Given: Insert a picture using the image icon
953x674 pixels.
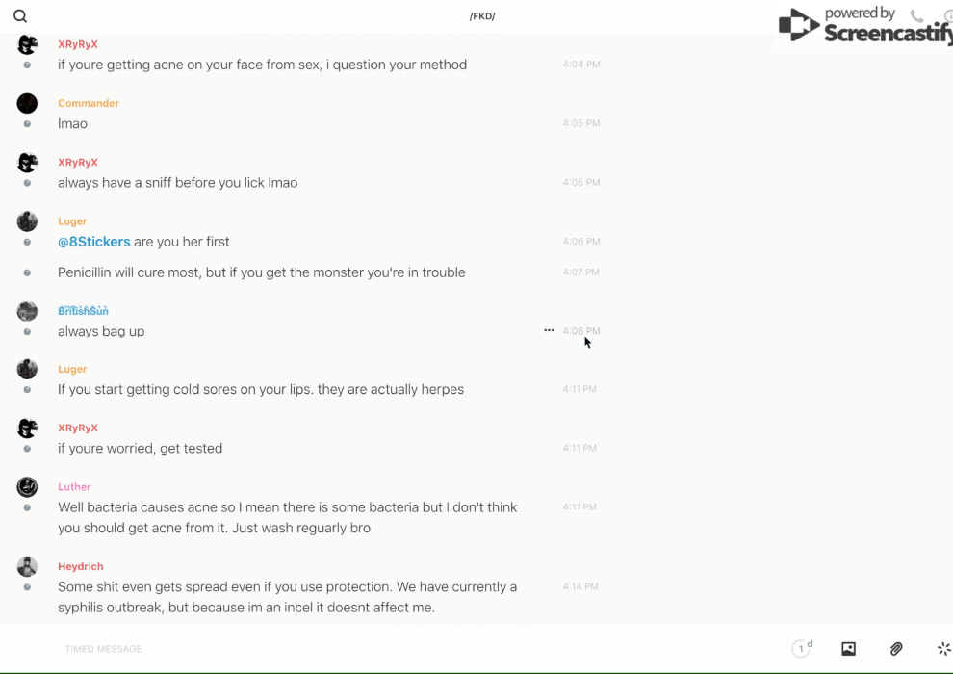Looking at the screenshot, I should [848, 649].
